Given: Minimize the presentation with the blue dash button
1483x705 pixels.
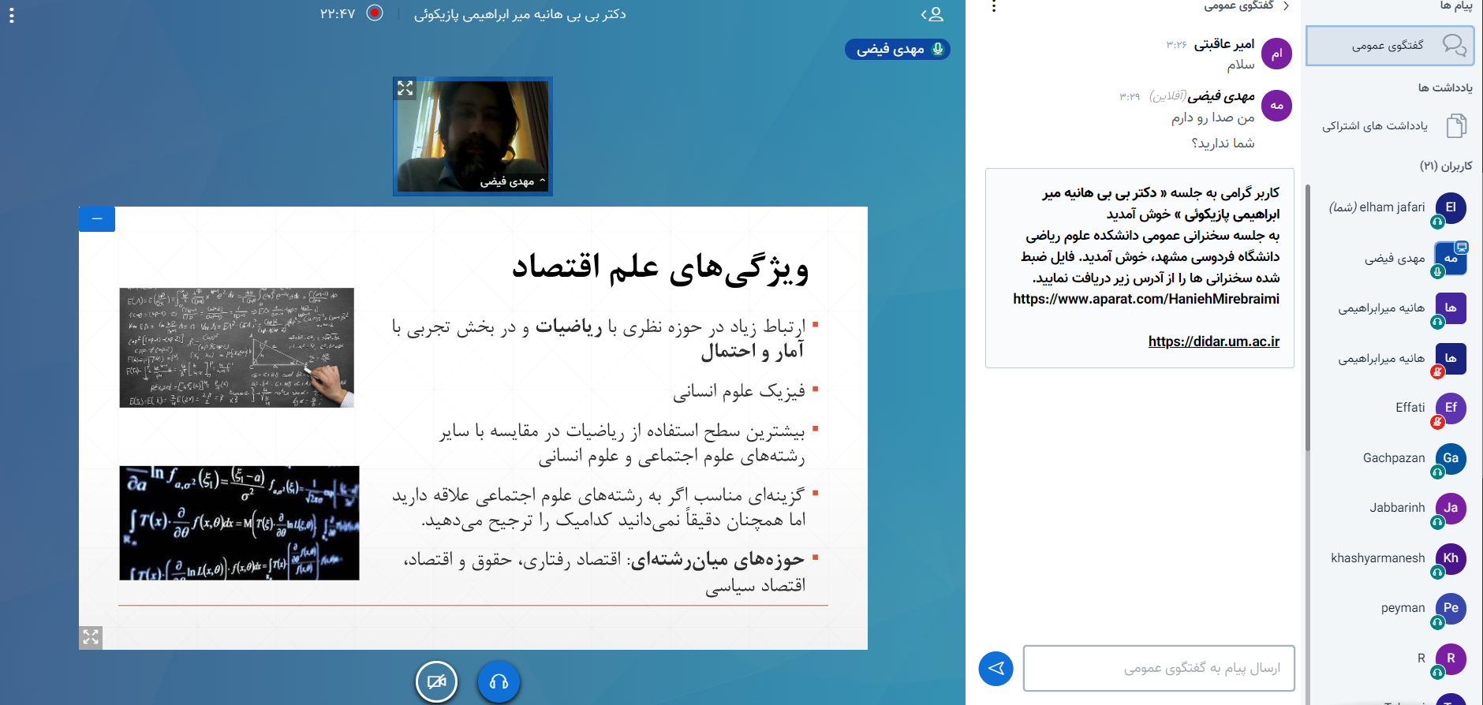Looking at the screenshot, I should 97,219.
